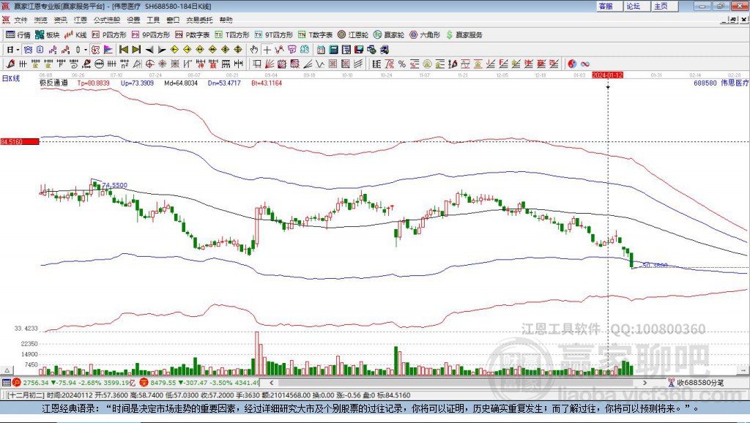Click the 收688580分笔 tick button
This screenshot has height=423, width=750.
697,382
